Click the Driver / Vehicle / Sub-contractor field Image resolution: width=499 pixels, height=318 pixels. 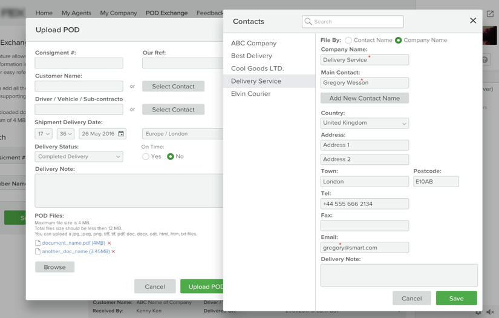[79, 110]
